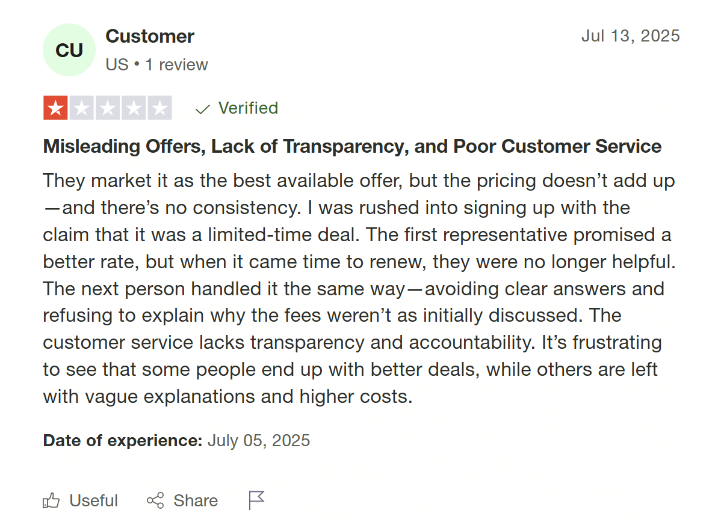Screen dimensions: 718x531
Task: Click the Verified label text
Action: (x=247, y=108)
